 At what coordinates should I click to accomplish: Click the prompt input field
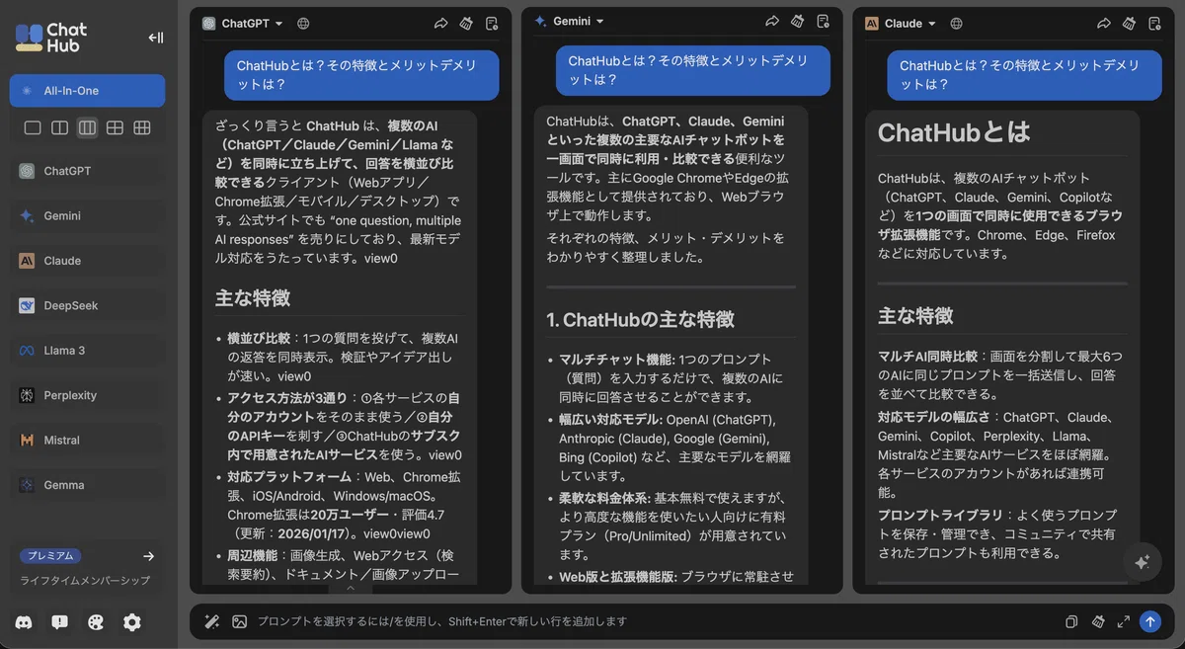(x=652, y=621)
